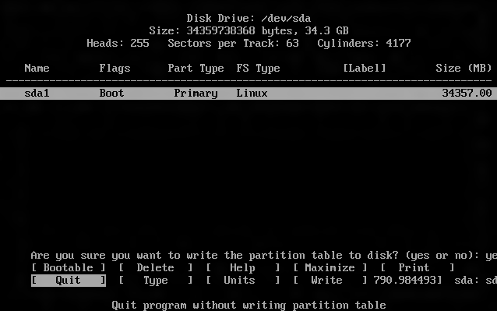The width and height of the screenshot is (497, 311).
Task: Choose the Delete partition option
Action: [x=155, y=267]
